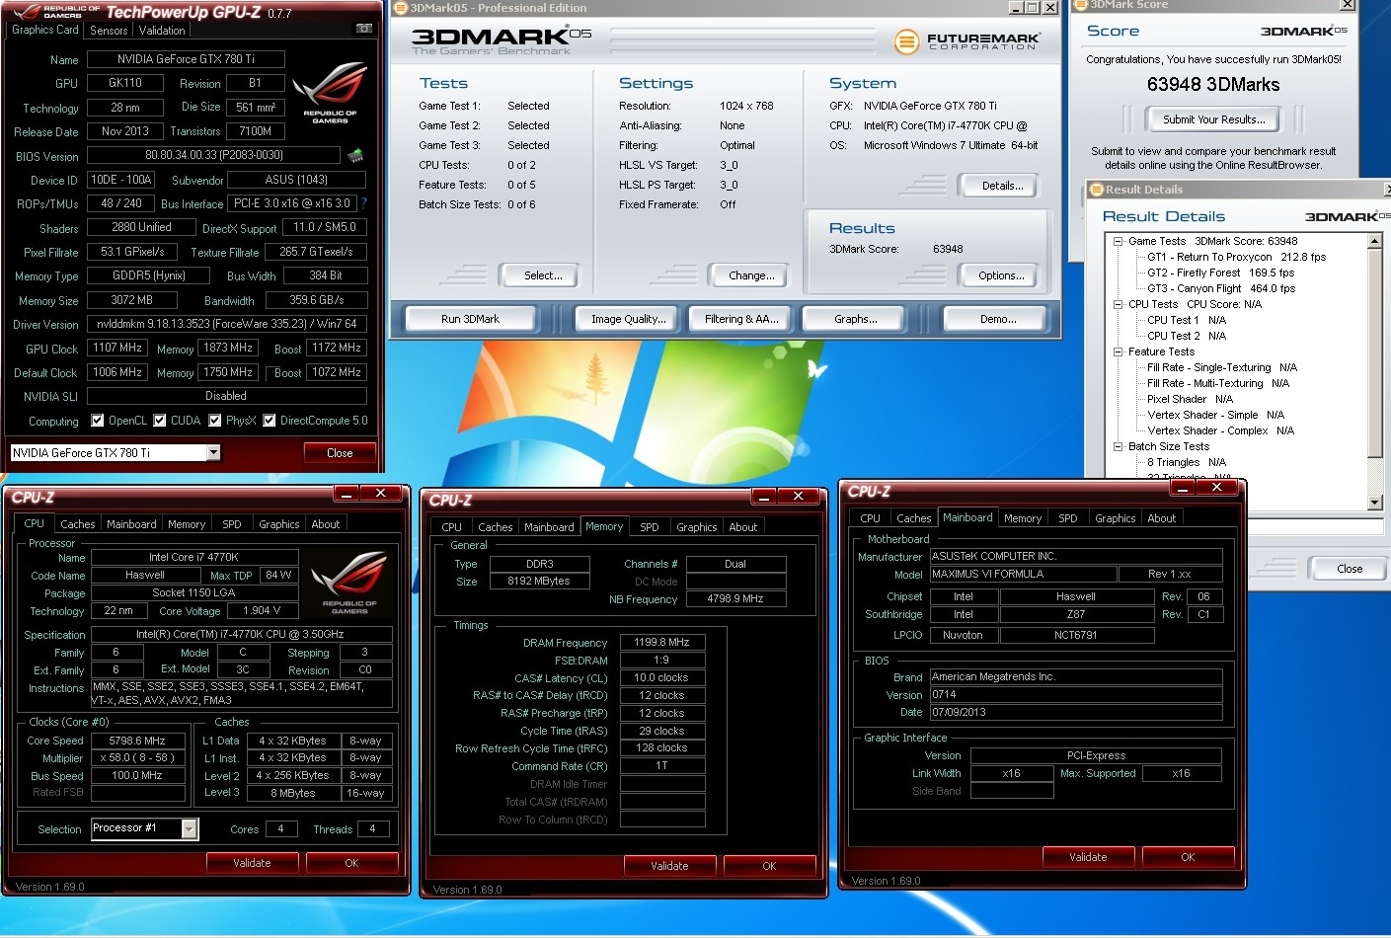The width and height of the screenshot is (1391, 938).
Task: Open CPU tab in the CPU-Z Mainboard window
Action: (870, 518)
